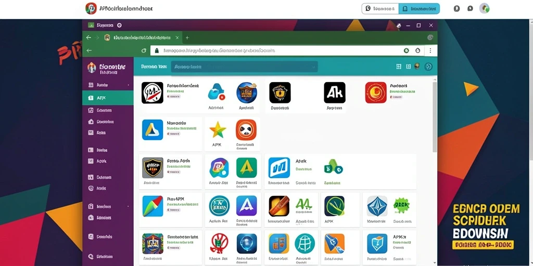Click the vertical scrollbar of app list
The image size is (533, 266).
click(x=435, y=117)
